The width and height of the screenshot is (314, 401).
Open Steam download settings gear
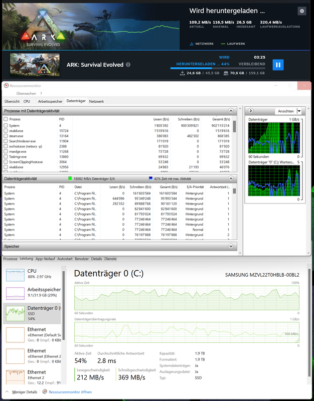302,11
